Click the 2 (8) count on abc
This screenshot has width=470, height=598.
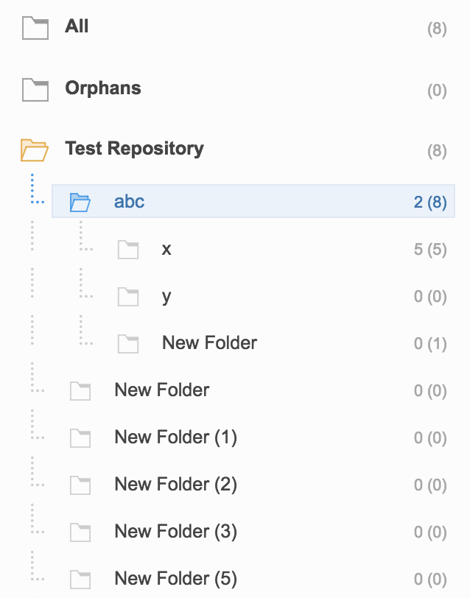pyautogui.click(x=430, y=202)
